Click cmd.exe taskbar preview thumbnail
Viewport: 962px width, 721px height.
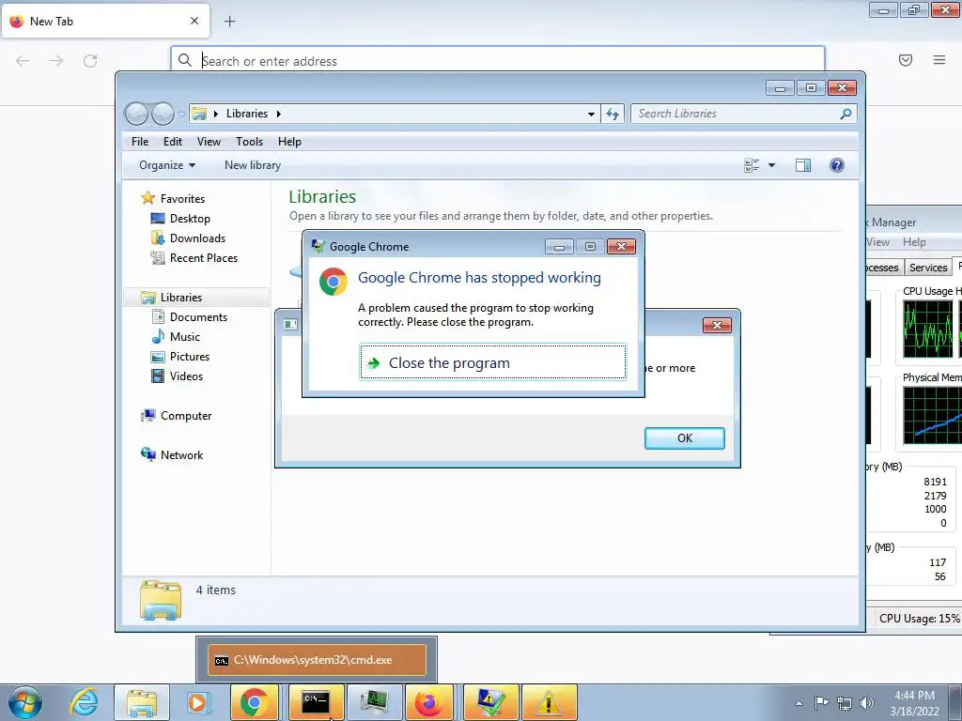(x=317, y=660)
